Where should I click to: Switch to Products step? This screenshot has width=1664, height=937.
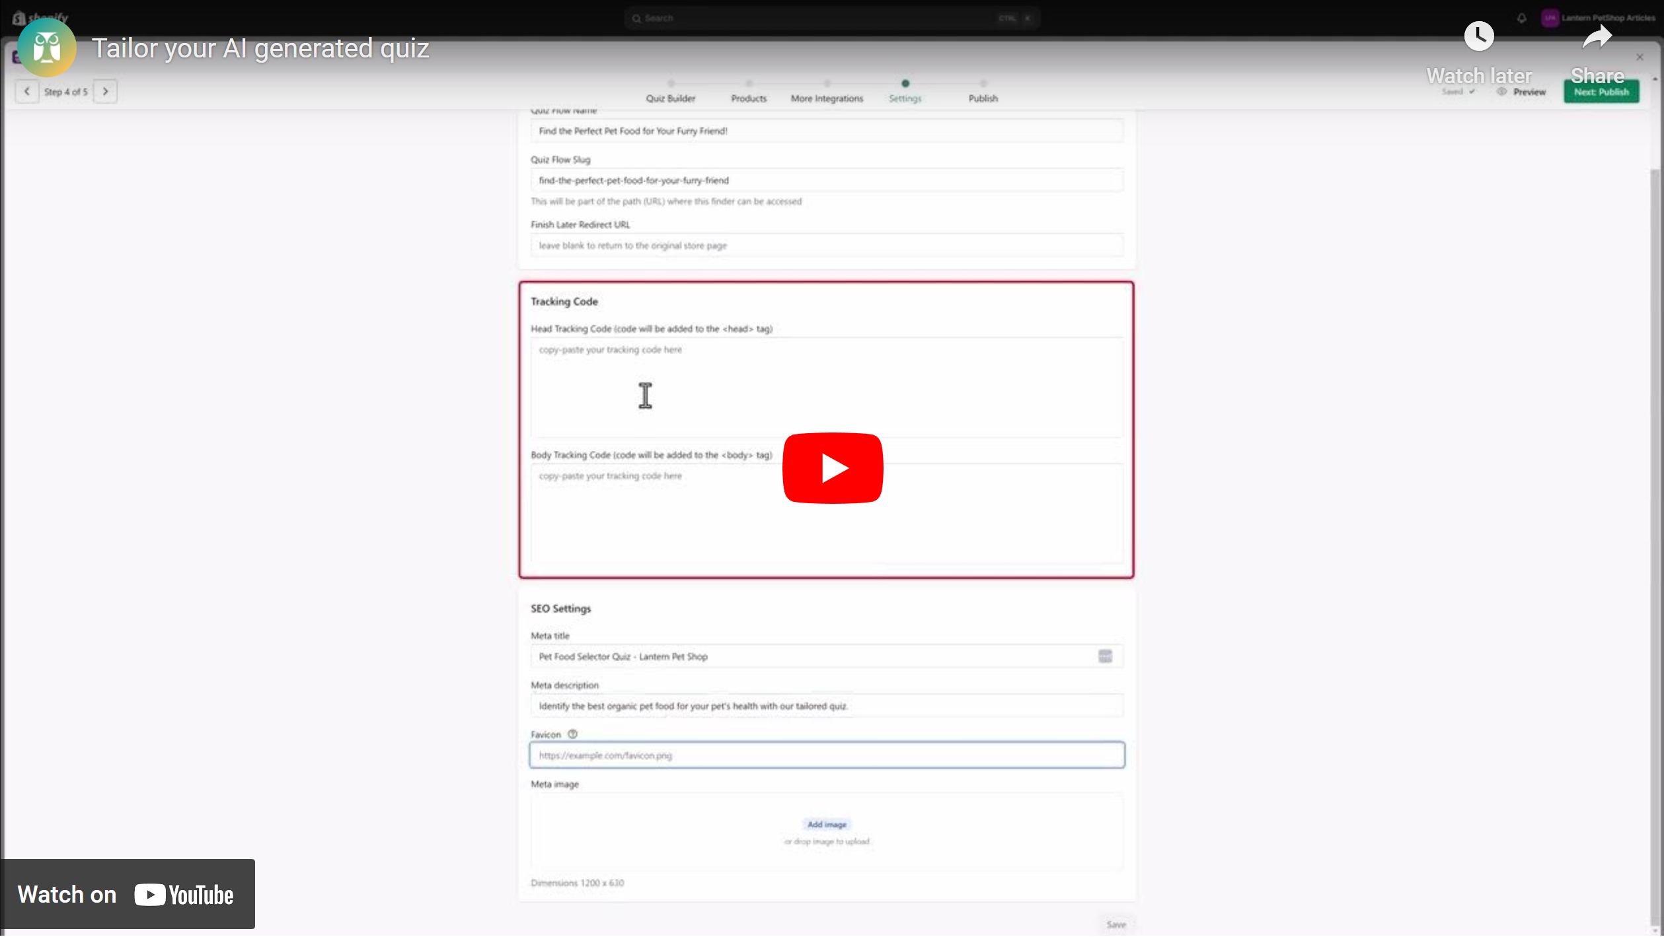tap(749, 92)
